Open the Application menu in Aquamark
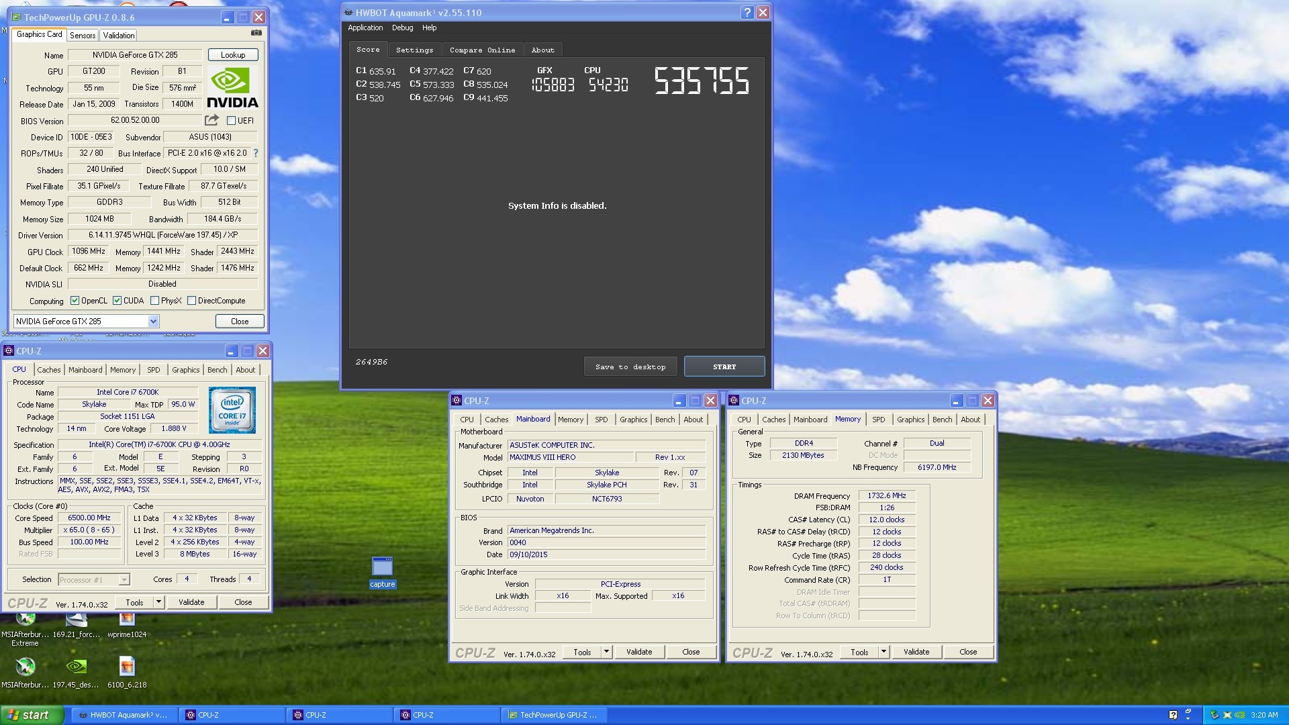This screenshot has height=725, width=1289. [x=365, y=28]
